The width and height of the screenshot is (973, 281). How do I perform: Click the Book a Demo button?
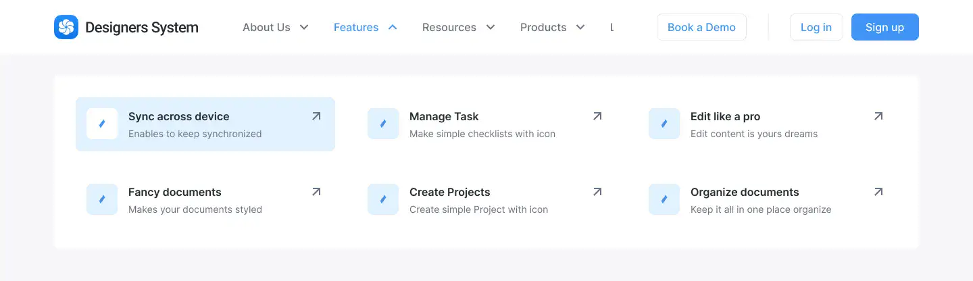tap(701, 27)
